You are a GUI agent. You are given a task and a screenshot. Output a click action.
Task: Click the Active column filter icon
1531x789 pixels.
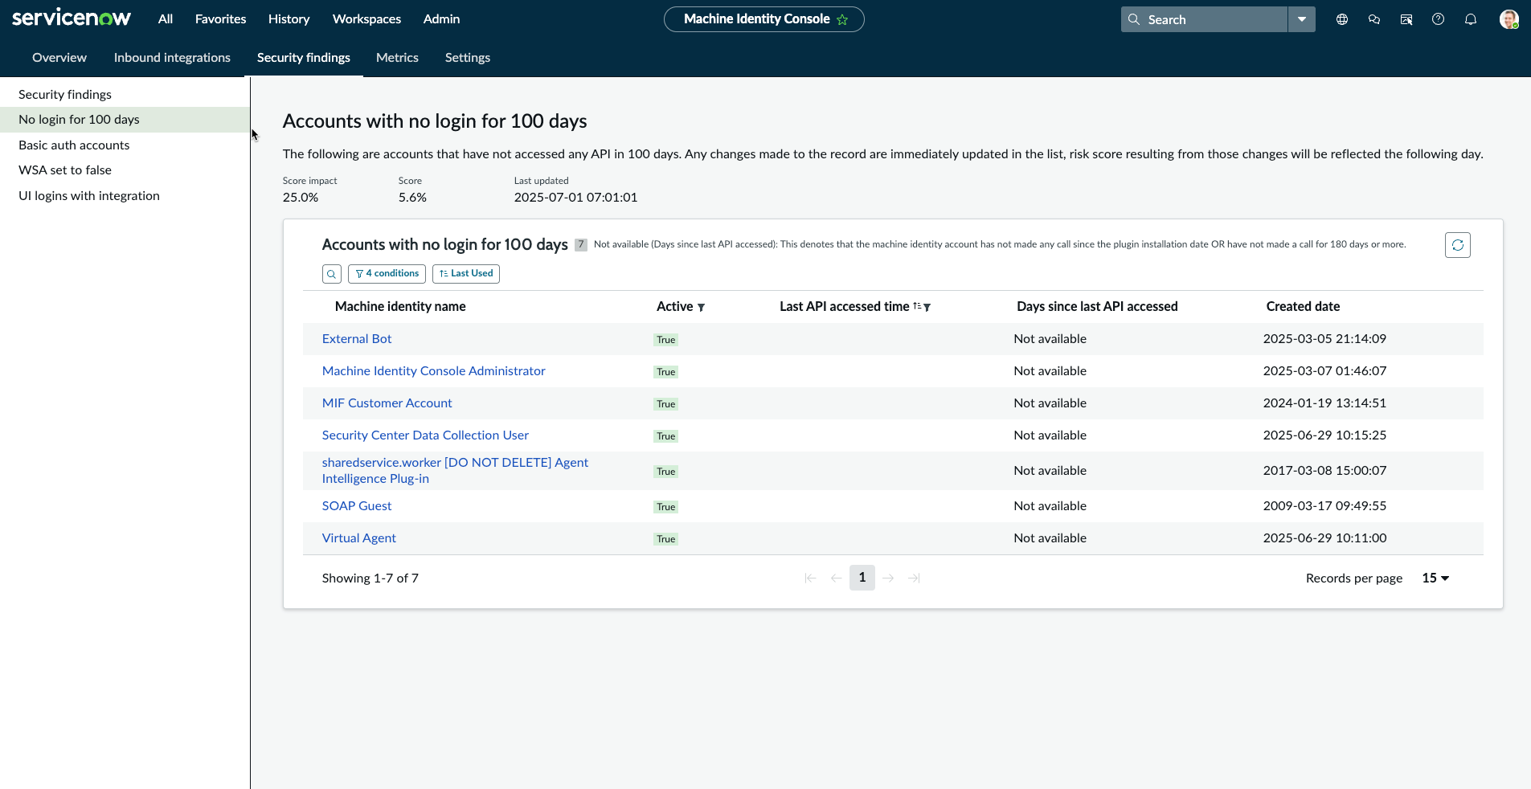click(701, 307)
